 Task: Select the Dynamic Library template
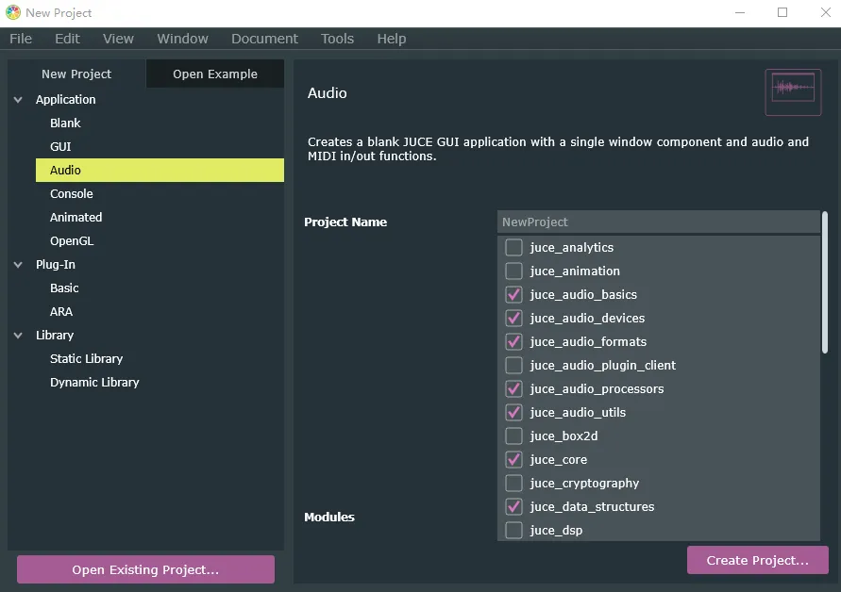94,383
